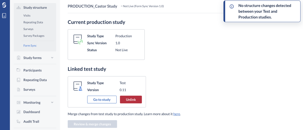Viewport: 303px width, 130px height.
Task: Select Survey Packages in sidebar
Action: (34, 36)
